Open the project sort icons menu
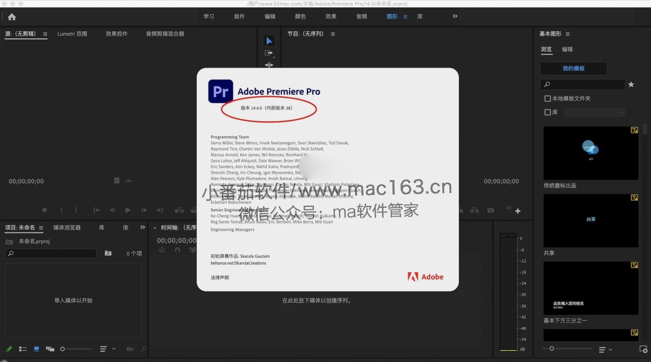 point(103,349)
